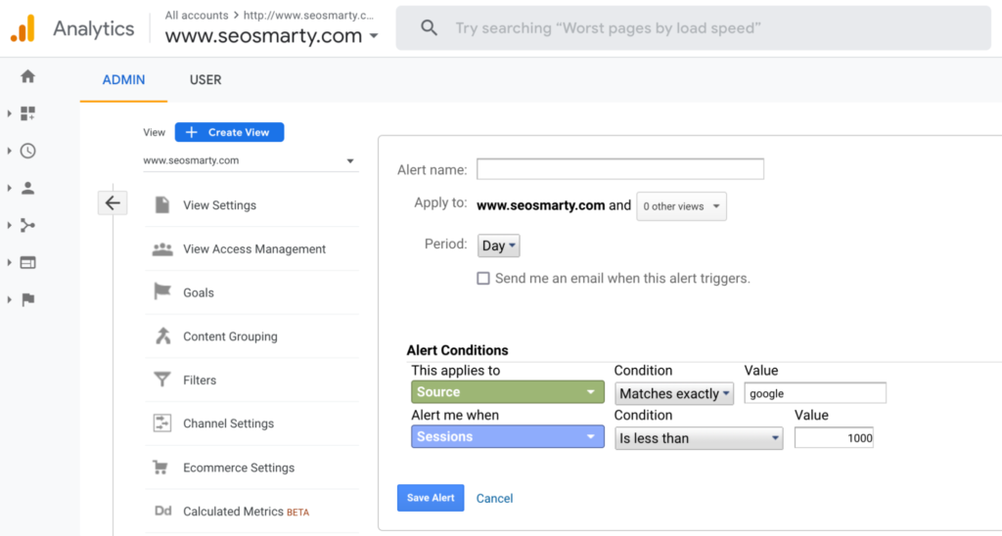Switch to the USER tab
Image resolution: width=1002 pixels, height=536 pixels.
click(x=205, y=80)
